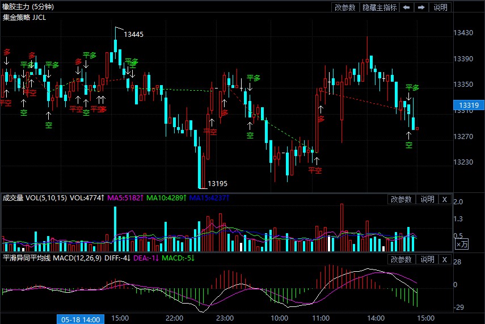This screenshot has height=324, width=485.
Task: Click the ×万 unit scale box
Action: click(462, 244)
